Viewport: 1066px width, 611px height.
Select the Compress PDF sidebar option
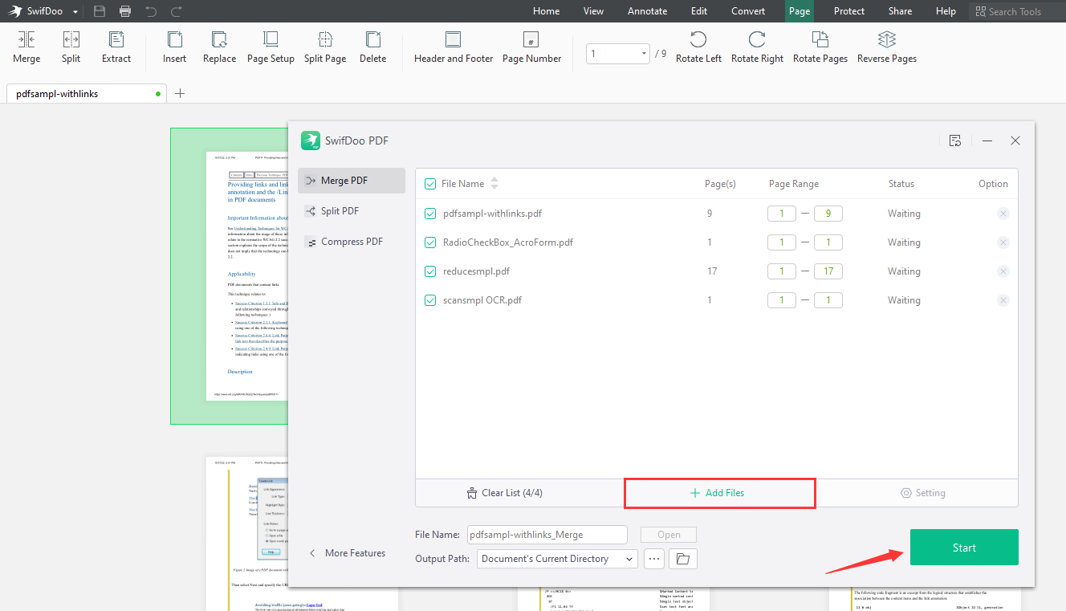(x=352, y=242)
